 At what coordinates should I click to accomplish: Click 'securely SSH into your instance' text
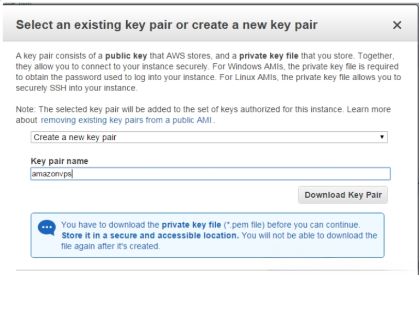click(x=76, y=88)
